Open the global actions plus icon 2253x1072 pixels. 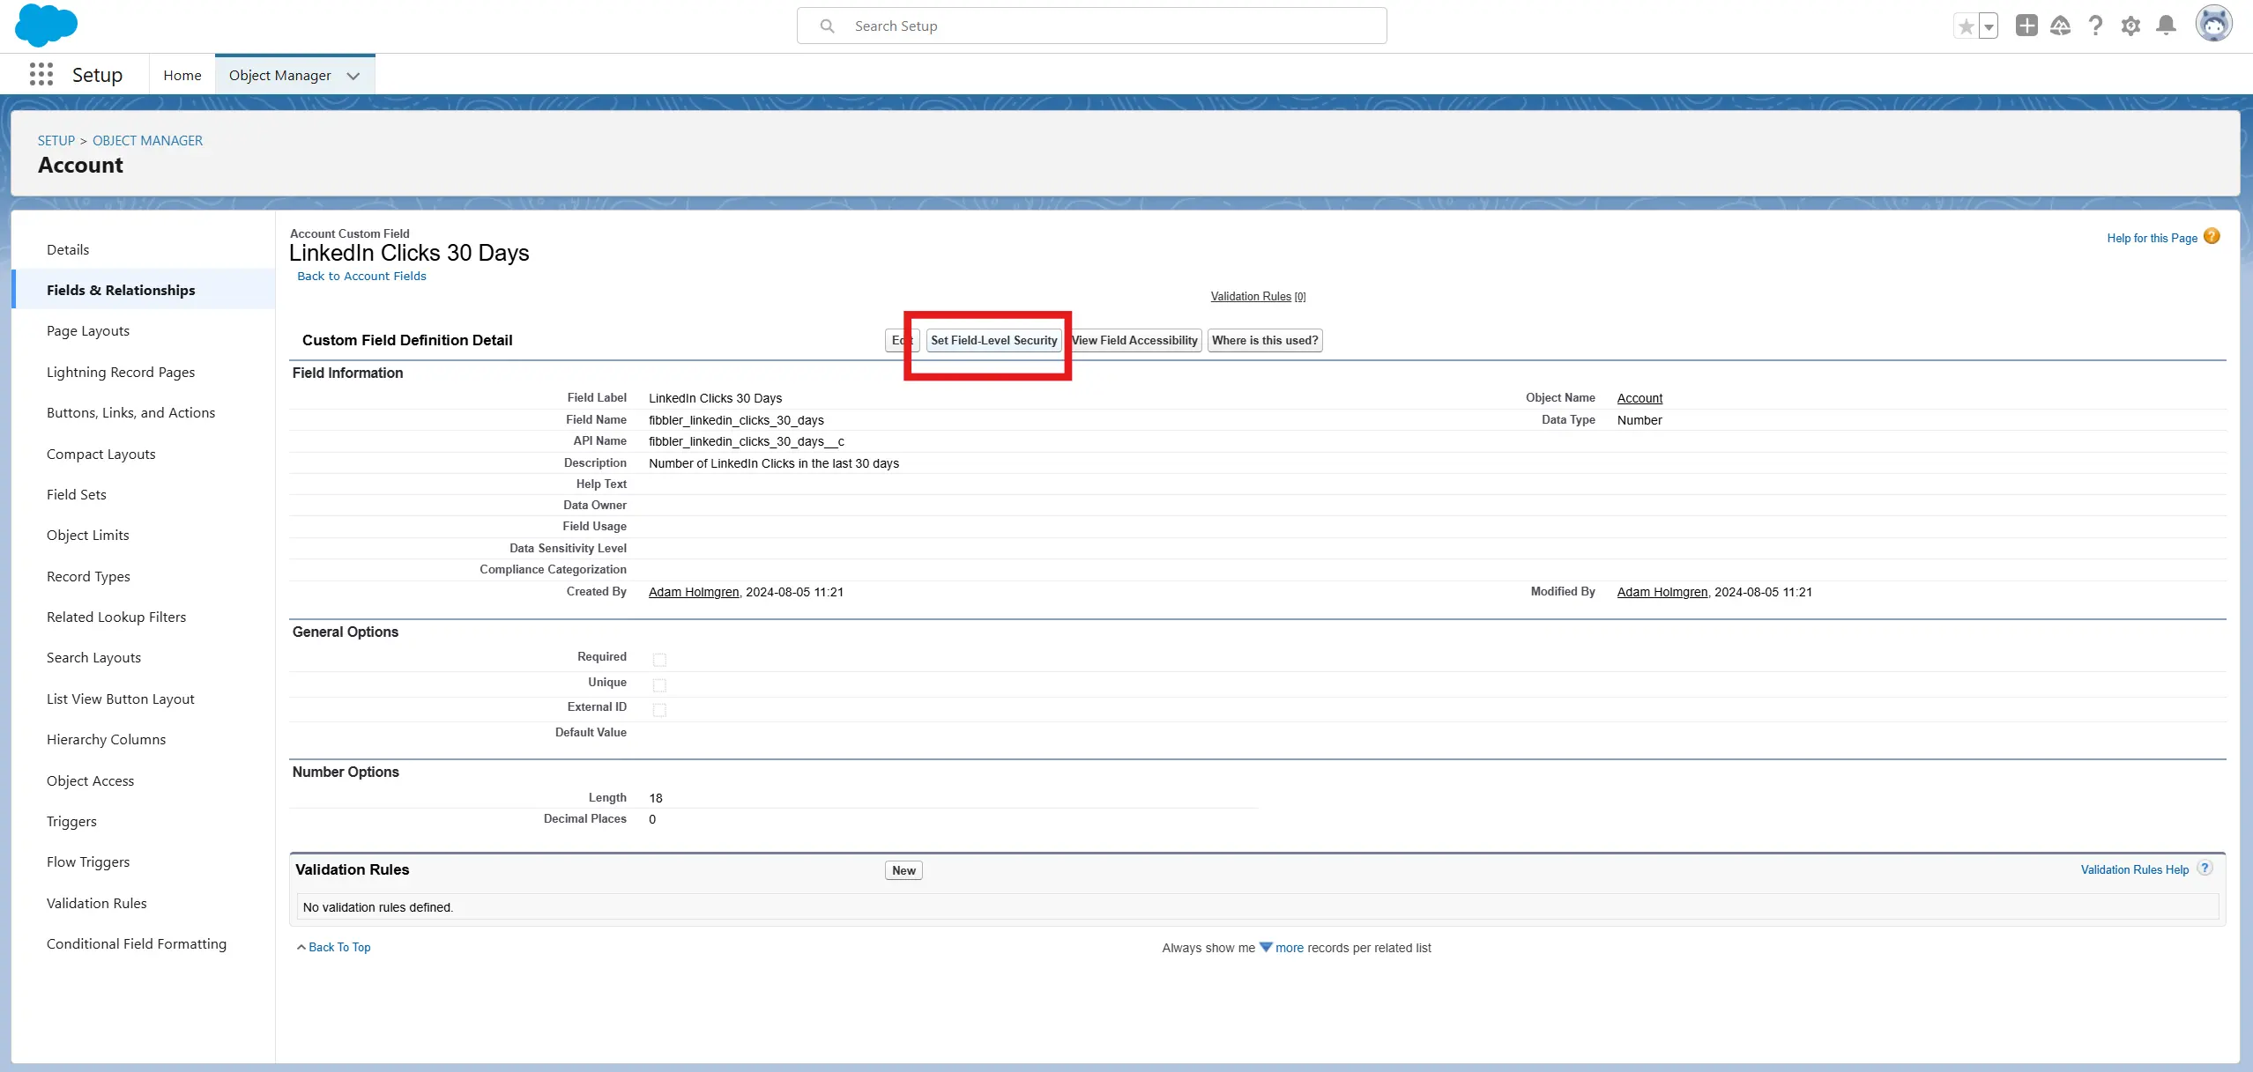click(x=2026, y=26)
